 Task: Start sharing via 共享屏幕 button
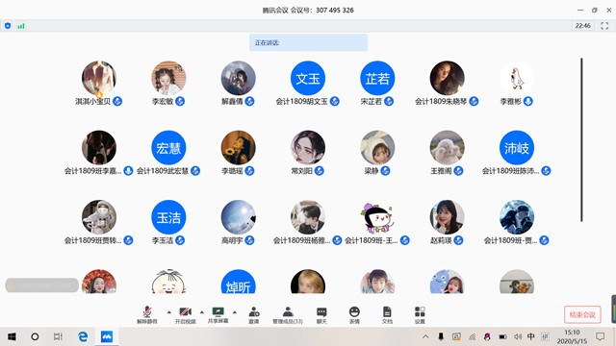[x=218, y=315]
